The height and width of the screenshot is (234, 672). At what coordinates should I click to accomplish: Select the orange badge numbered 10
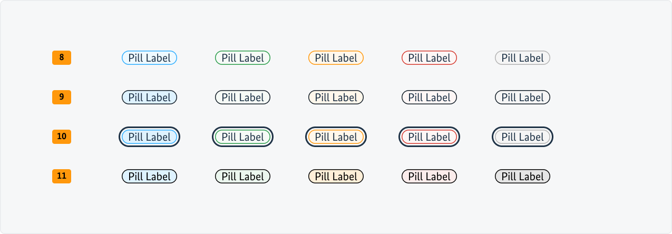point(62,136)
